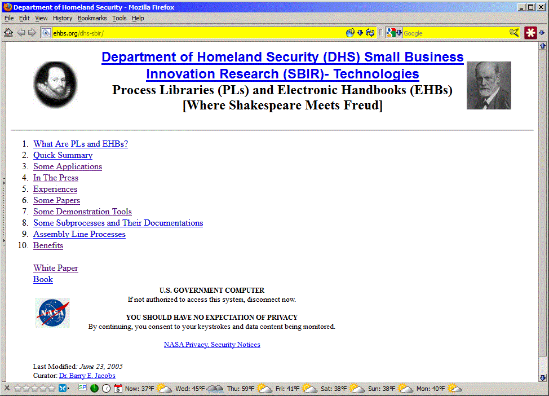Open the DHS SBIR Technologies heading link
The height and width of the screenshot is (396, 549).
click(282, 65)
